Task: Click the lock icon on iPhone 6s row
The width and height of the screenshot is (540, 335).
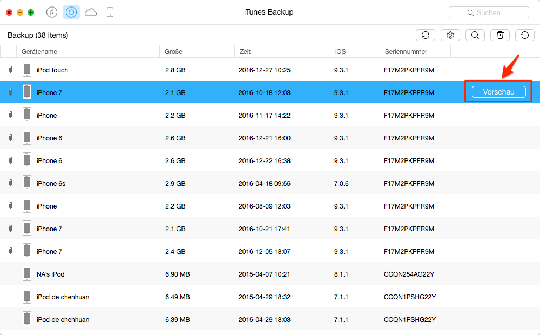Action: point(11,183)
